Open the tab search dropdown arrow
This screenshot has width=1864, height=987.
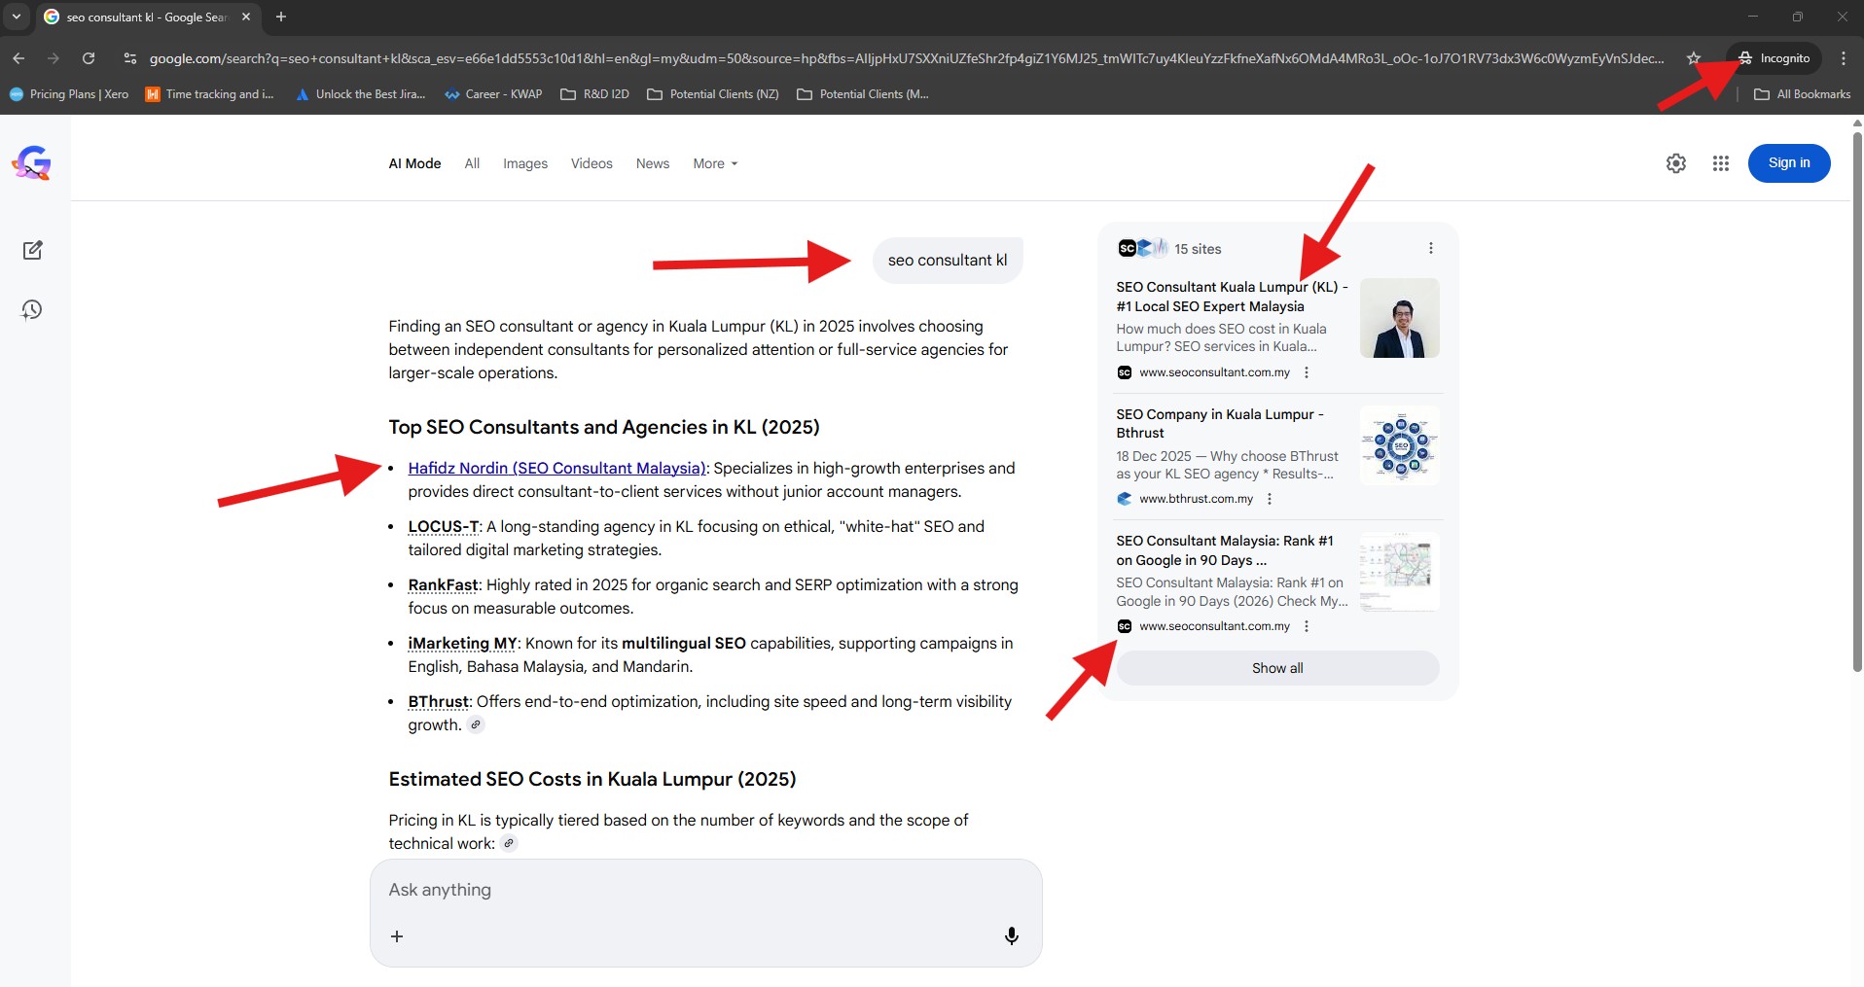tap(17, 17)
